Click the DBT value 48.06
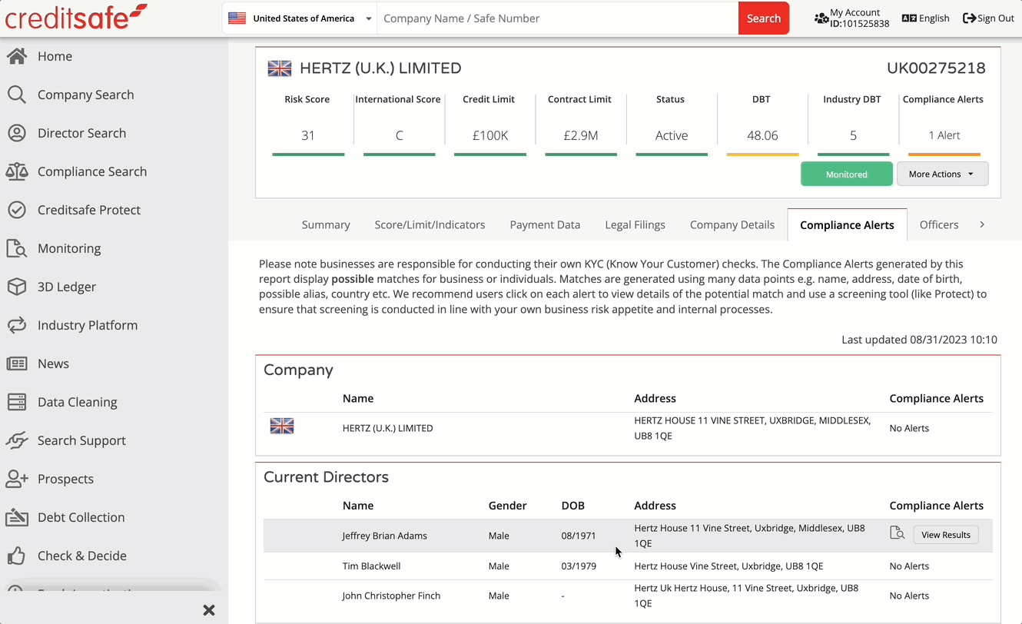The height and width of the screenshot is (624, 1022). [x=762, y=135]
